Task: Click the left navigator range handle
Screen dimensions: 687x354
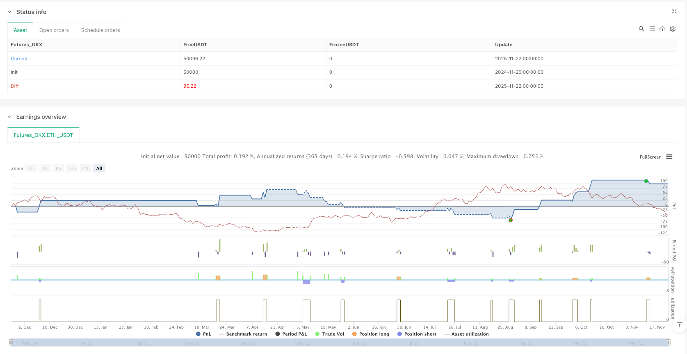Action: tap(11, 342)
